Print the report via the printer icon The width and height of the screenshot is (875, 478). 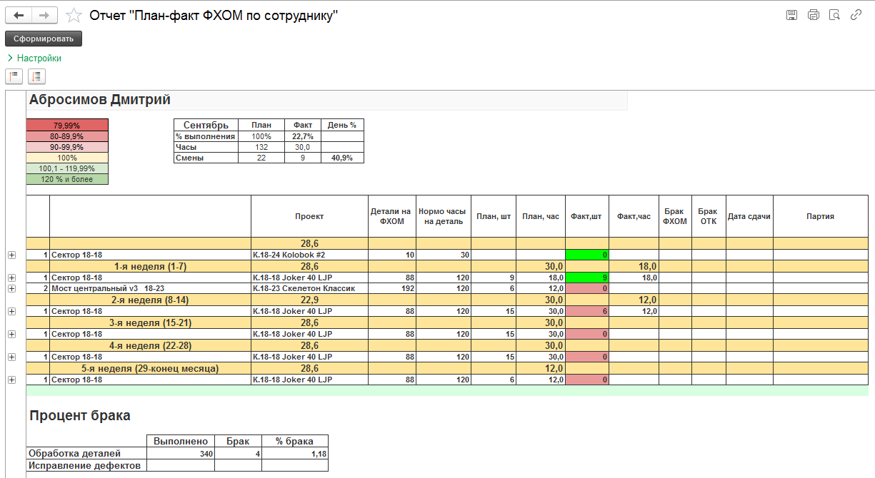(813, 15)
